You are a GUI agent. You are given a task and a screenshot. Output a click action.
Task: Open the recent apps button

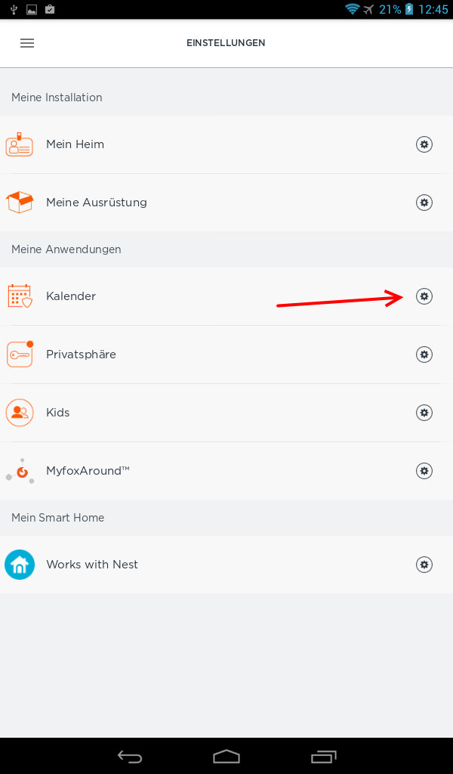(323, 756)
